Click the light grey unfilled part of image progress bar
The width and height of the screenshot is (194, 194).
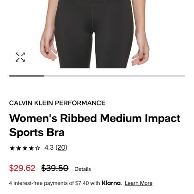tap(115, 76)
